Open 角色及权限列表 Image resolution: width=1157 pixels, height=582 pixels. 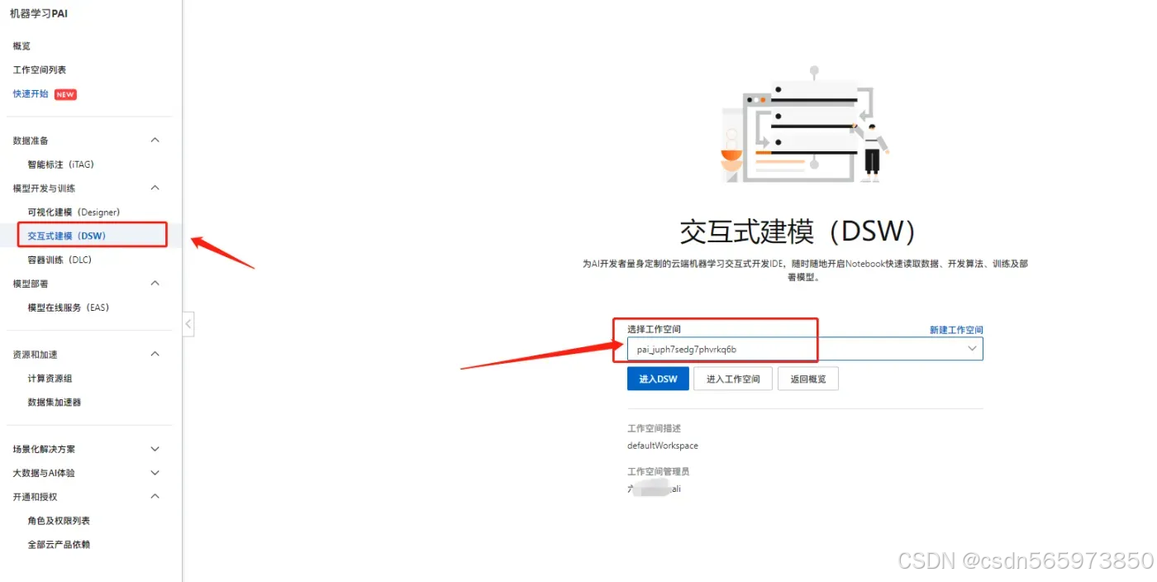click(56, 520)
